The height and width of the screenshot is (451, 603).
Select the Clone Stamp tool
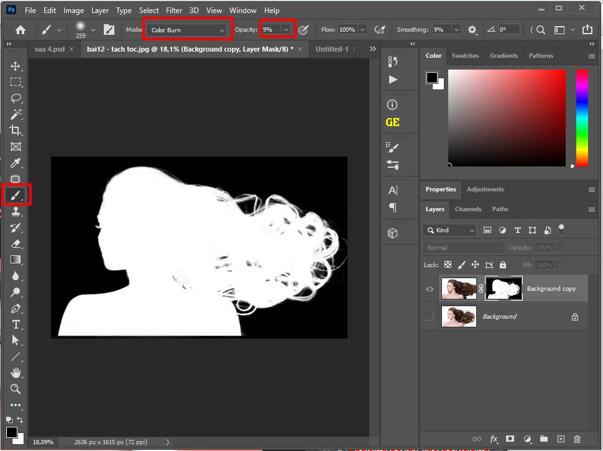[16, 211]
